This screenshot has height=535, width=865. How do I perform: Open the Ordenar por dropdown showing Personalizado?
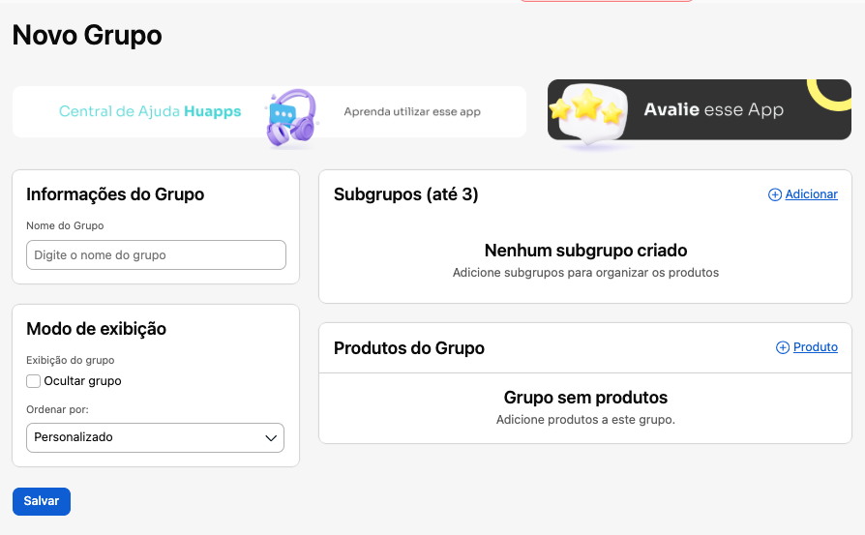click(155, 438)
